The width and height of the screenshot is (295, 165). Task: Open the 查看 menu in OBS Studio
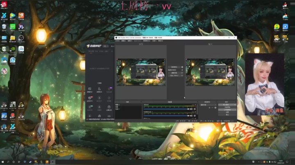coord(130,41)
